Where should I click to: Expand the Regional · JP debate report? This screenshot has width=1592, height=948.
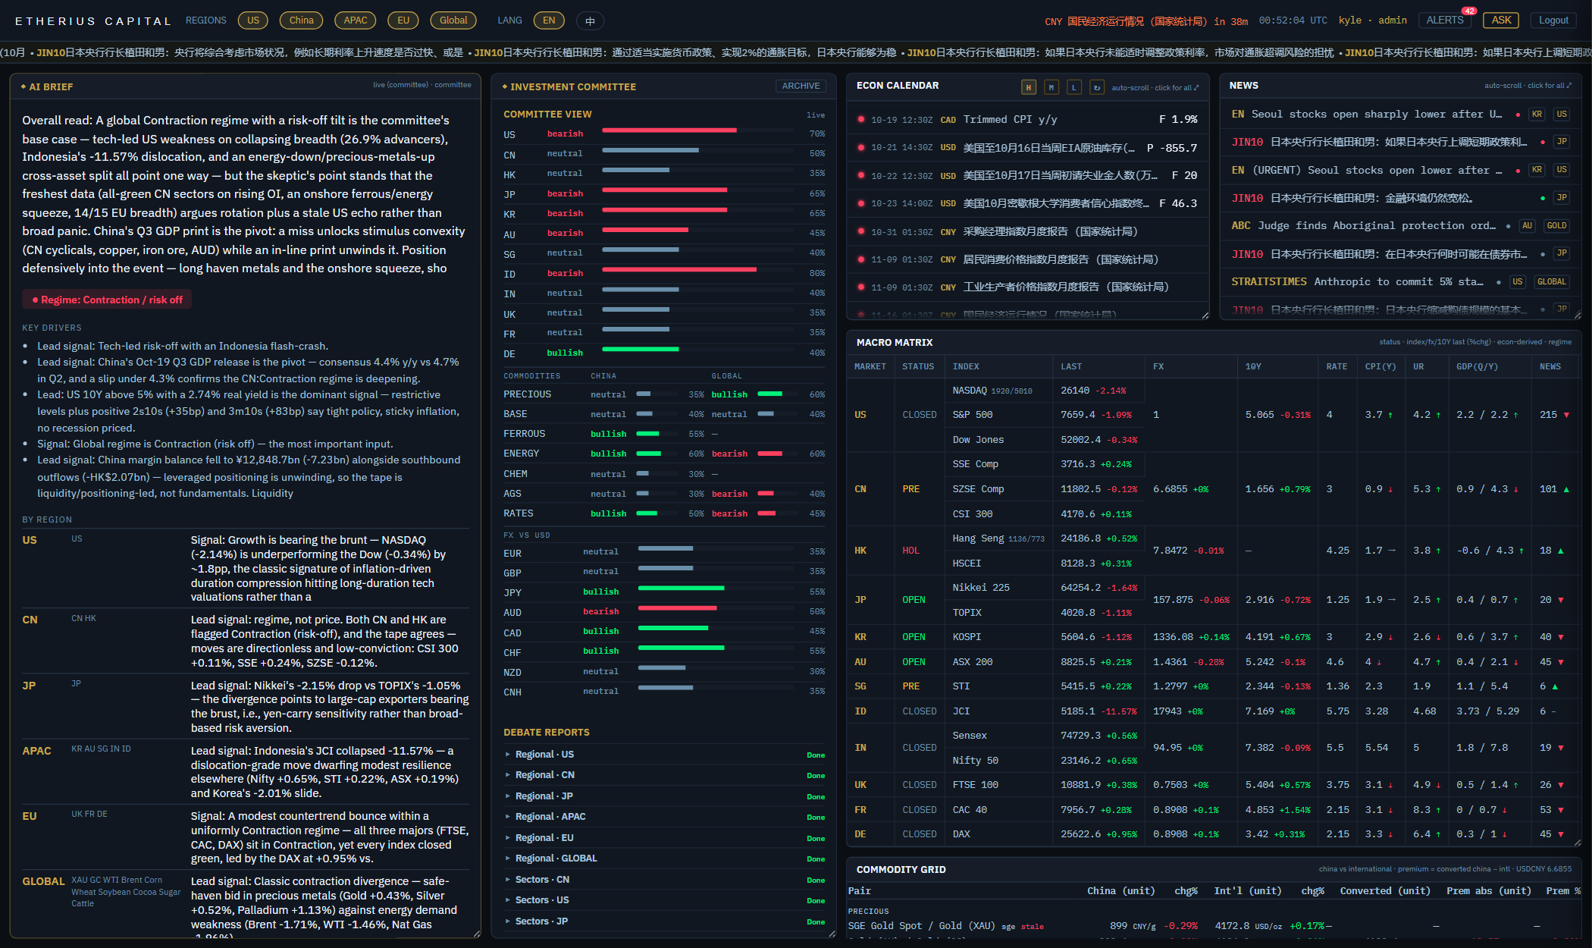coord(665,796)
